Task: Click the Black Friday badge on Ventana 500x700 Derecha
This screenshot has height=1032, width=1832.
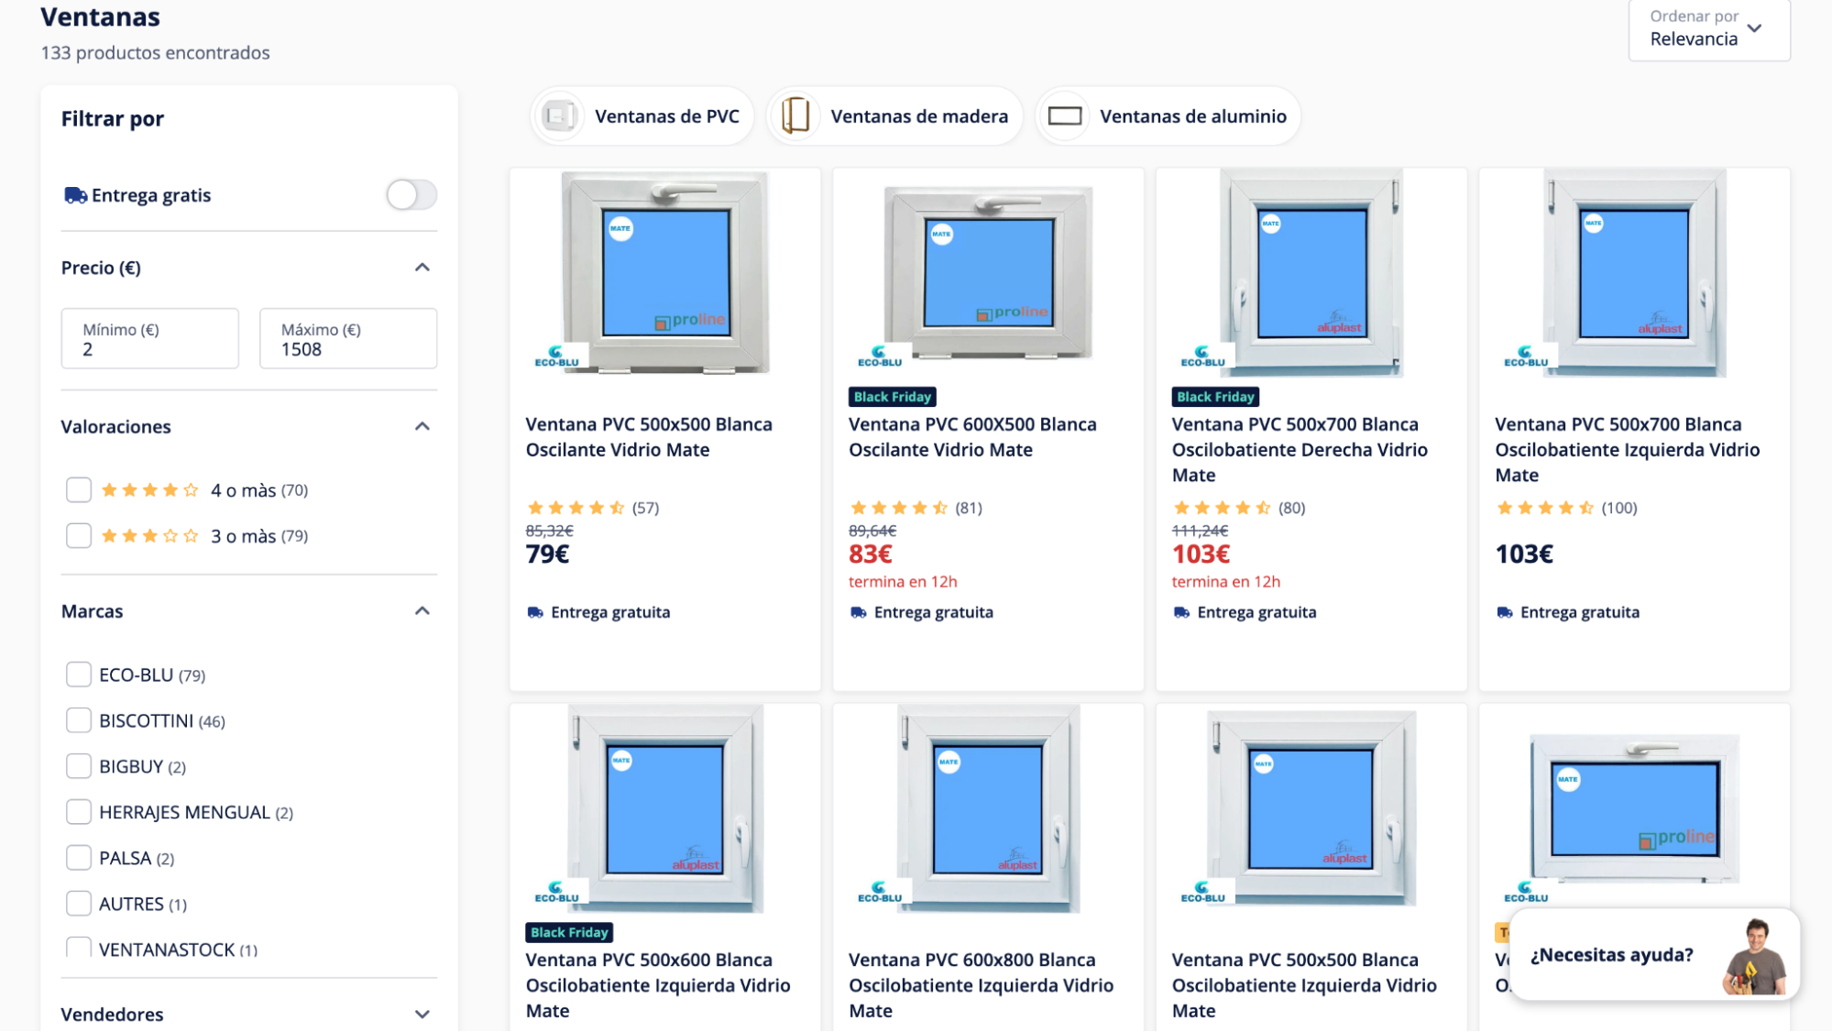Action: (x=1215, y=397)
